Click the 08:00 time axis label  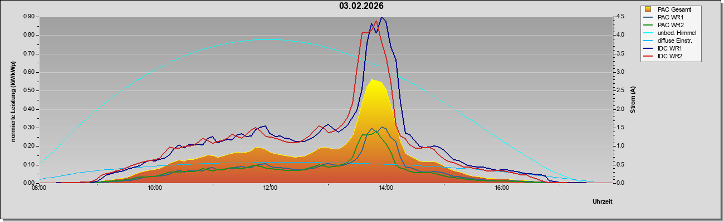39,188
